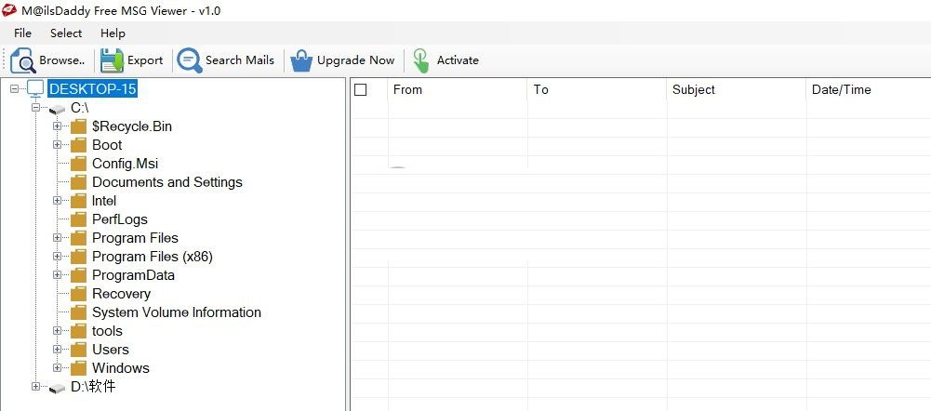This screenshot has width=931, height=411.
Task: Open the Select menu
Action: tap(66, 33)
